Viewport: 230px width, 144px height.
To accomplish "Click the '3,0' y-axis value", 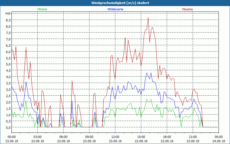I will click(x=8, y=90).
